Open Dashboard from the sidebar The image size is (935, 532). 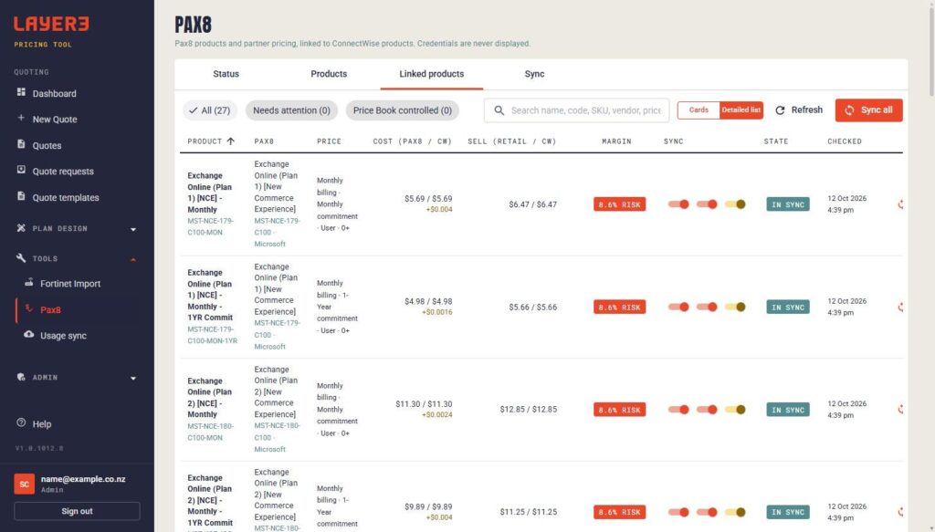(x=54, y=93)
